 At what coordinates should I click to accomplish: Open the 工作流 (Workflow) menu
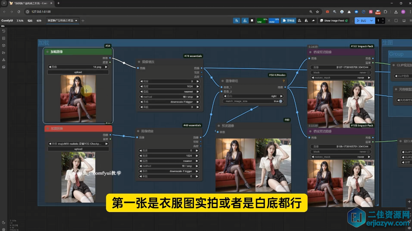click(20, 21)
